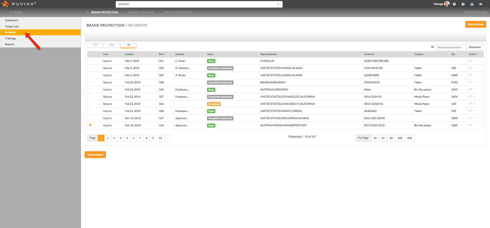Image resolution: width=490 pixels, height=228 pixels.
Task: Click the bottom New Incident button
Action: click(95, 155)
